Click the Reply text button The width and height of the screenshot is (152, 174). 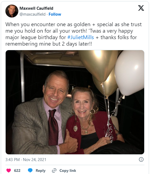(41, 170)
